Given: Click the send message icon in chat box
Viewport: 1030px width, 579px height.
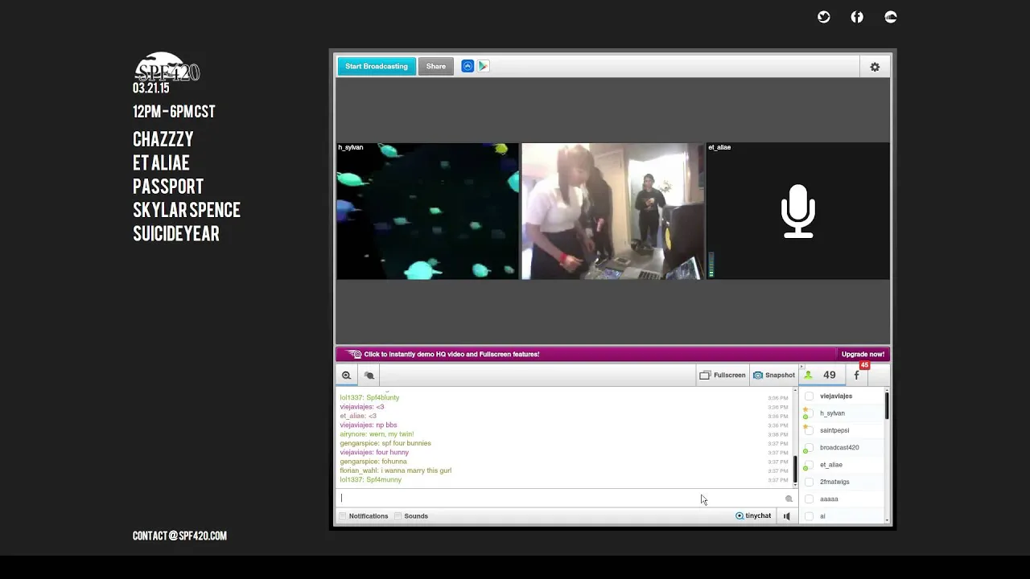Looking at the screenshot, I should pos(789,499).
